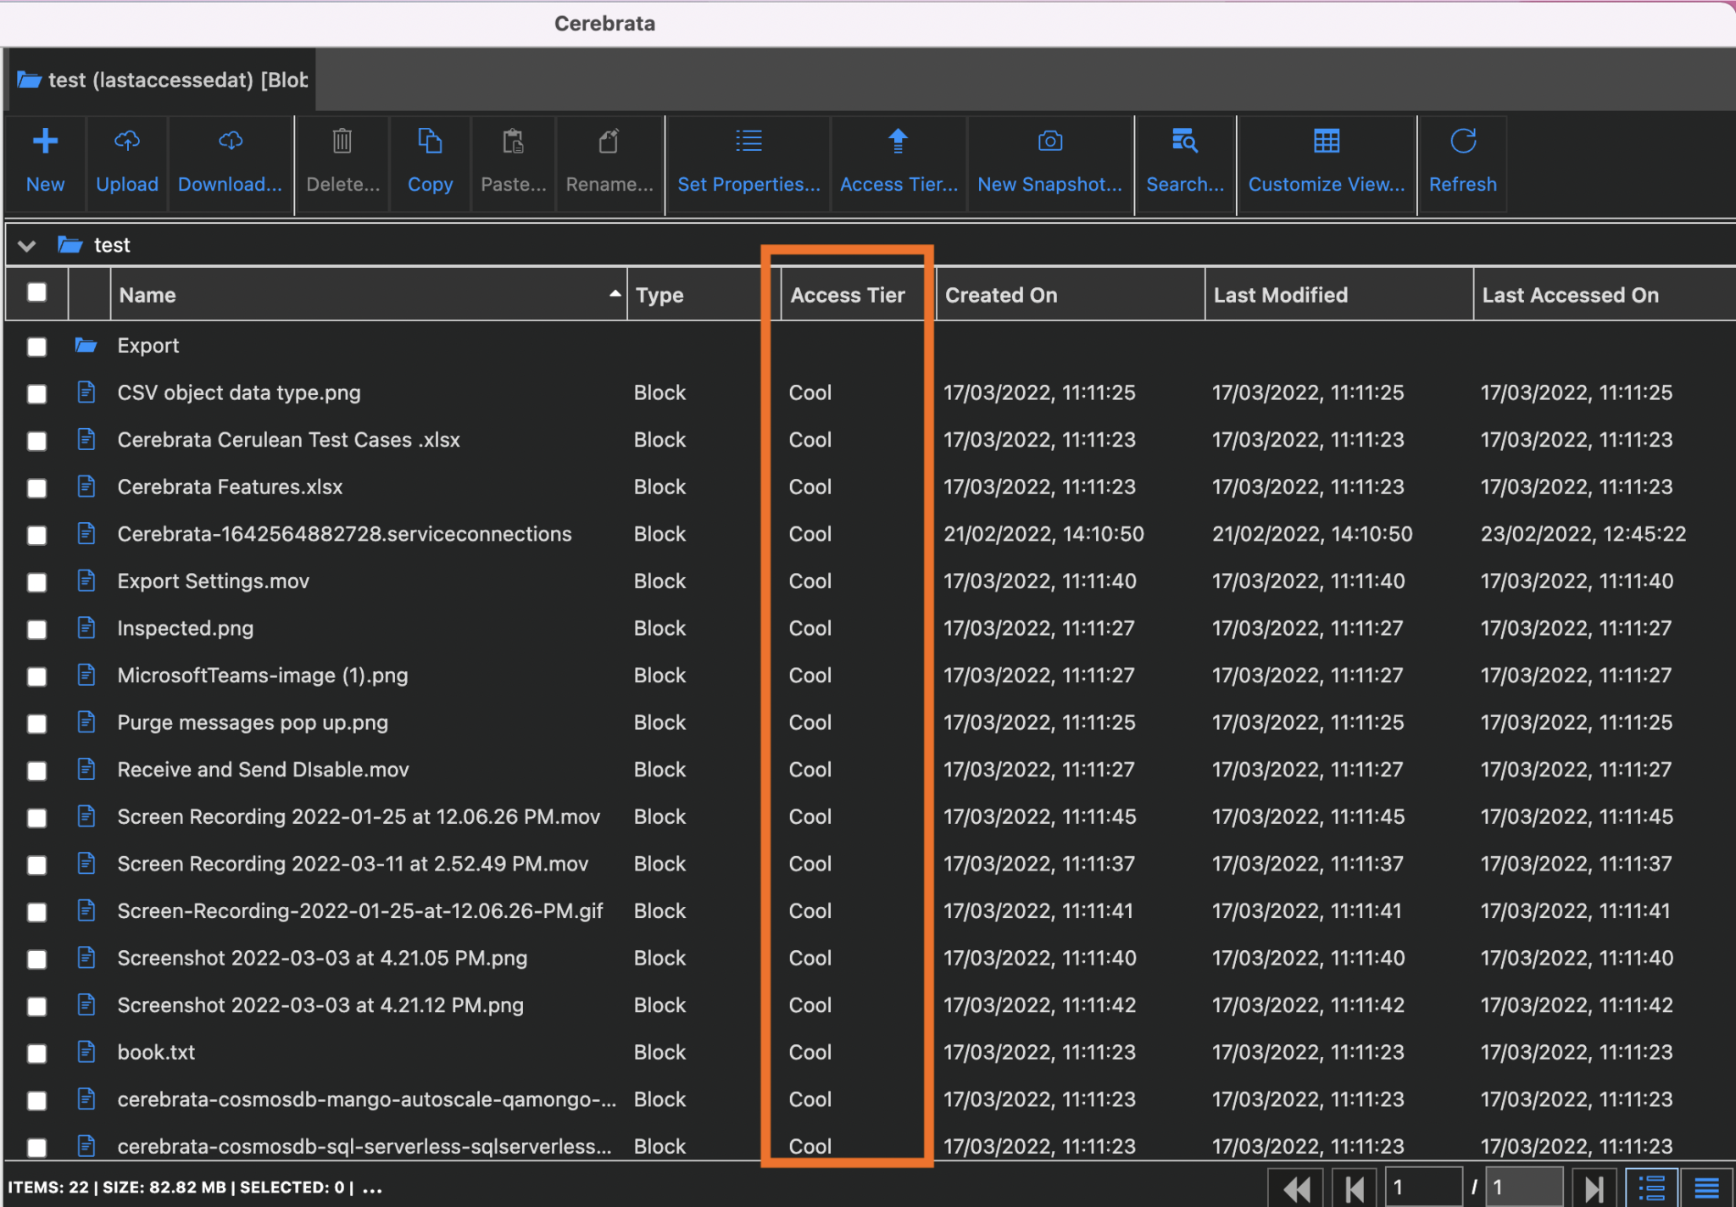Open the Search tool
Image resolution: width=1736 pixels, height=1207 pixels.
point(1183,161)
